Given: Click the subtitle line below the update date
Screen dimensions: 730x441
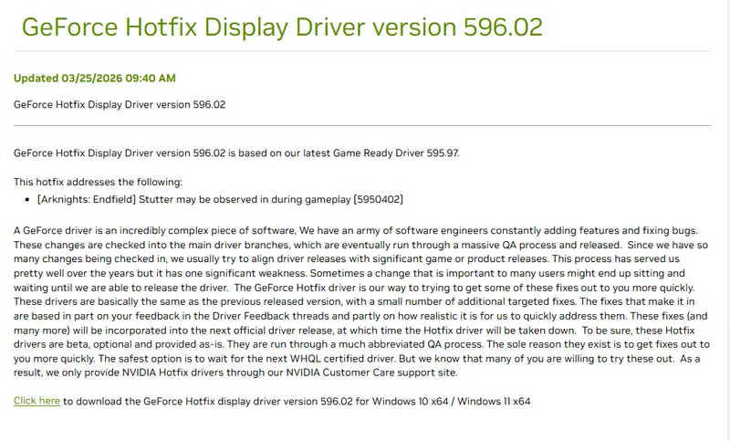Looking at the screenshot, I should click(120, 104).
